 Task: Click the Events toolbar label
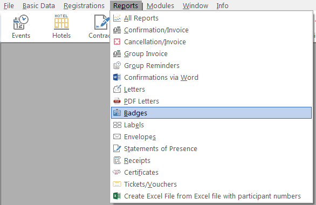pyautogui.click(x=21, y=36)
